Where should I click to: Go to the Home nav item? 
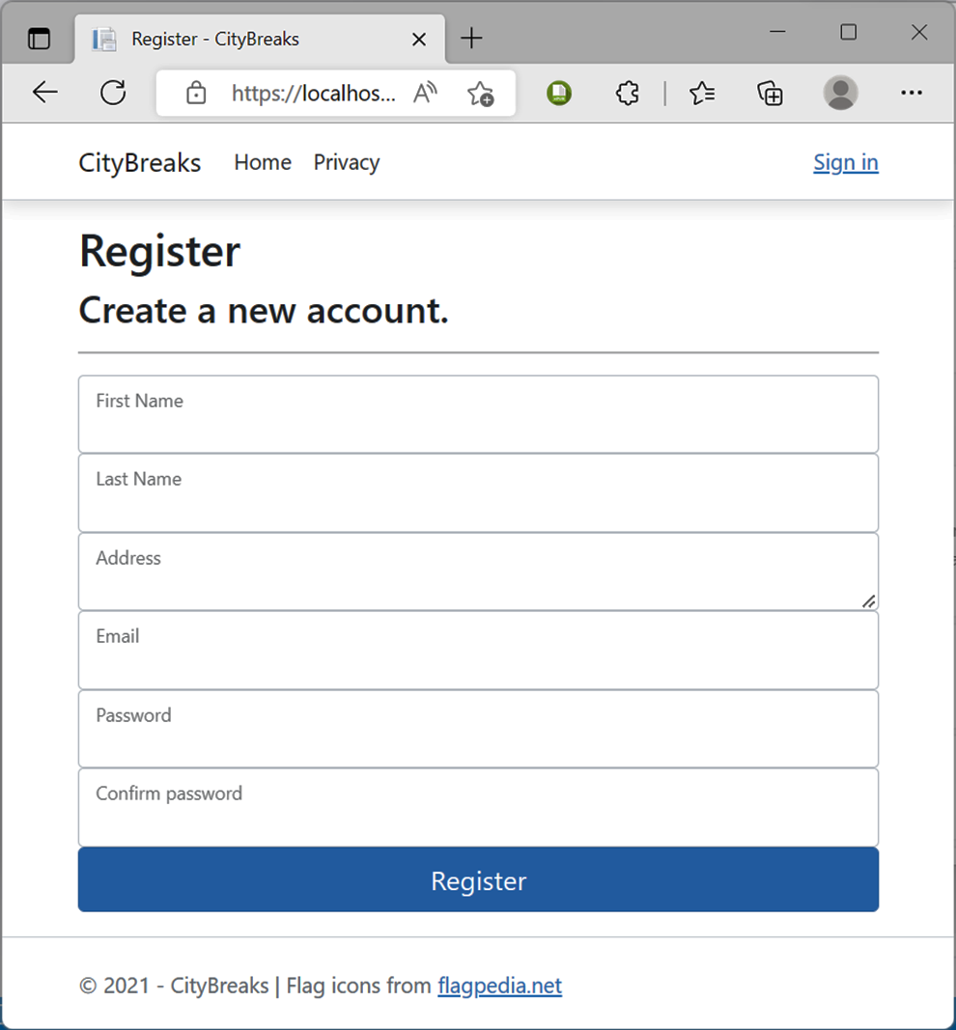(x=263, y=162)
